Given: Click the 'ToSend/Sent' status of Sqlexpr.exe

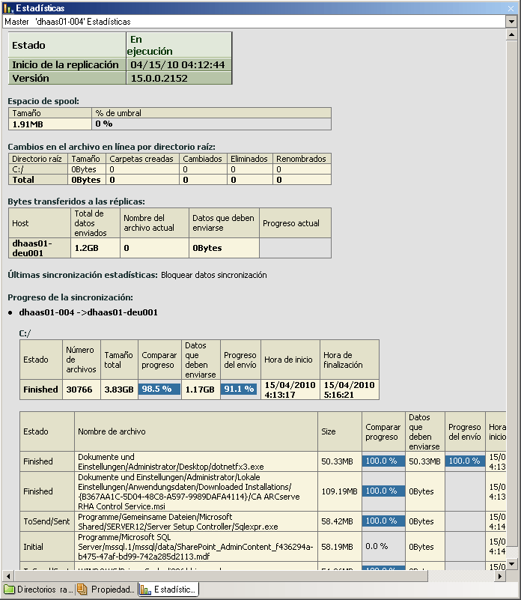Looking at the screenshot, I should click(x=46, y=521).
